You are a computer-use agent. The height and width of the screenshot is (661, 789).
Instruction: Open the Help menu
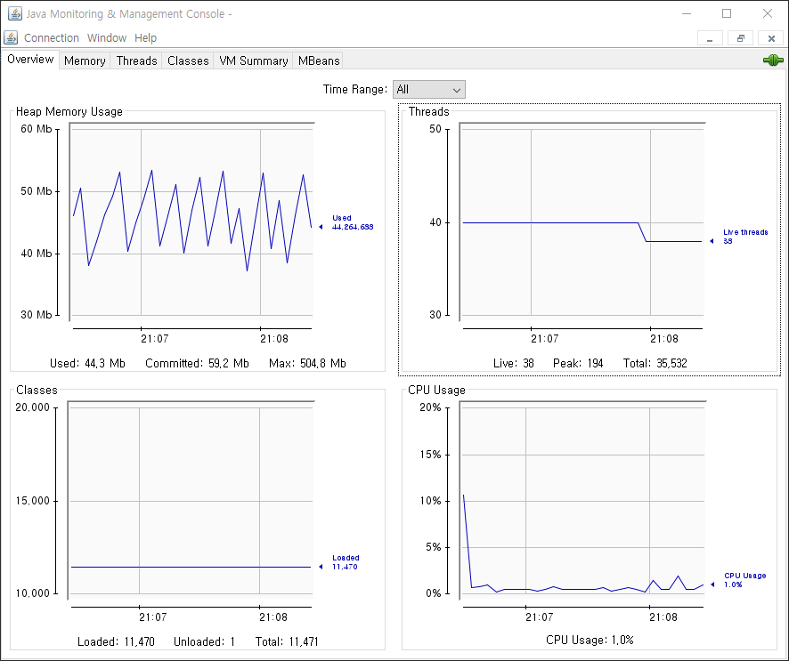click(x=145, y=37)
